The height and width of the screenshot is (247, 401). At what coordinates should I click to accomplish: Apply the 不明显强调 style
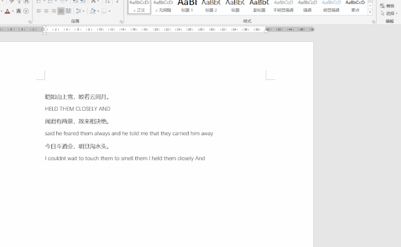[283, 6]
